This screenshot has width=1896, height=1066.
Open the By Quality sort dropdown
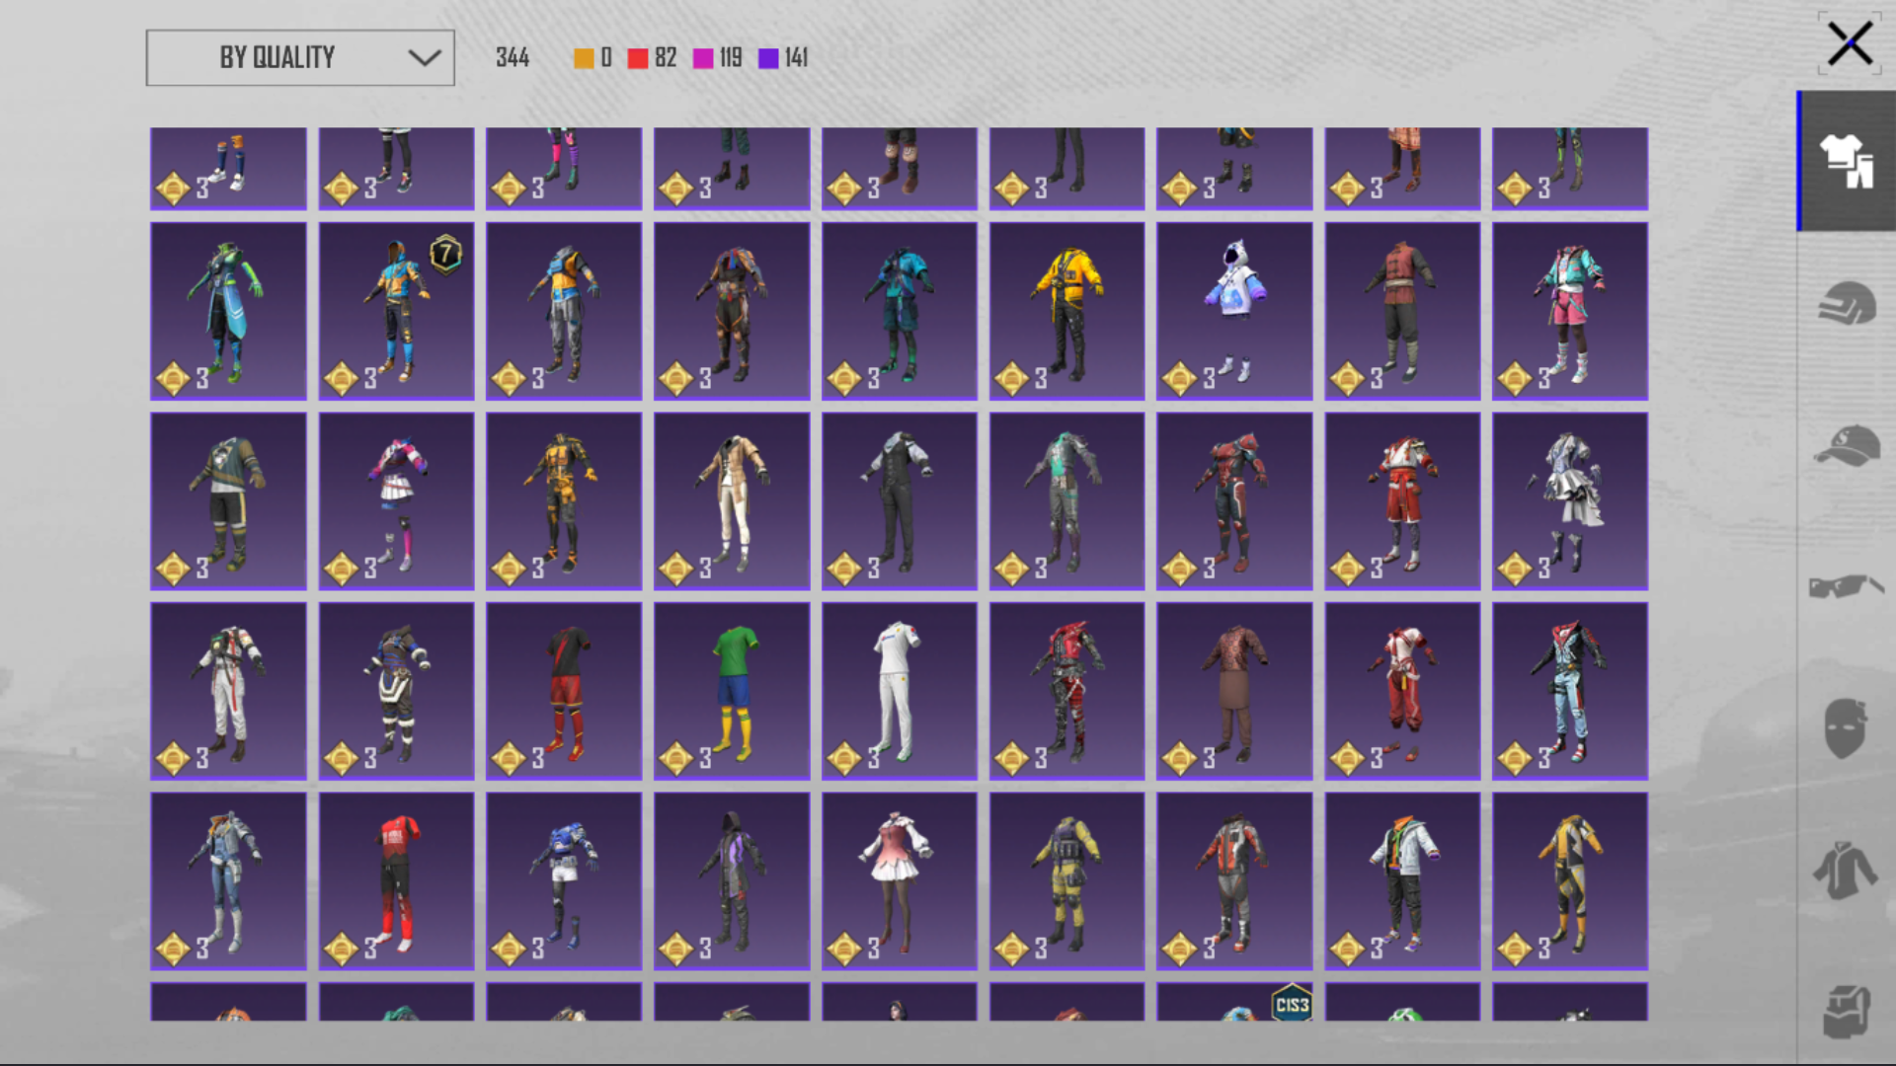point(300,57)
